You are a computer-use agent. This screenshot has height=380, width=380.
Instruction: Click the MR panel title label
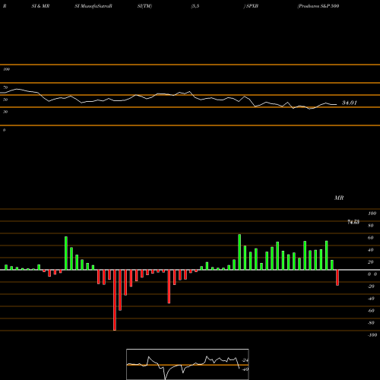(x=339, y=198)
